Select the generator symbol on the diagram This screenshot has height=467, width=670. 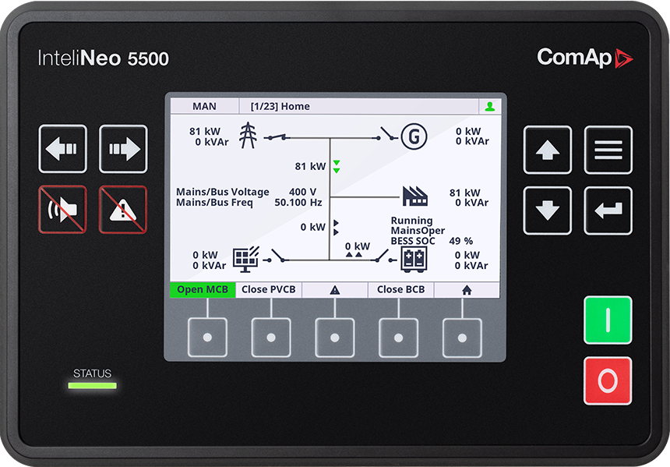click(413, 138)
